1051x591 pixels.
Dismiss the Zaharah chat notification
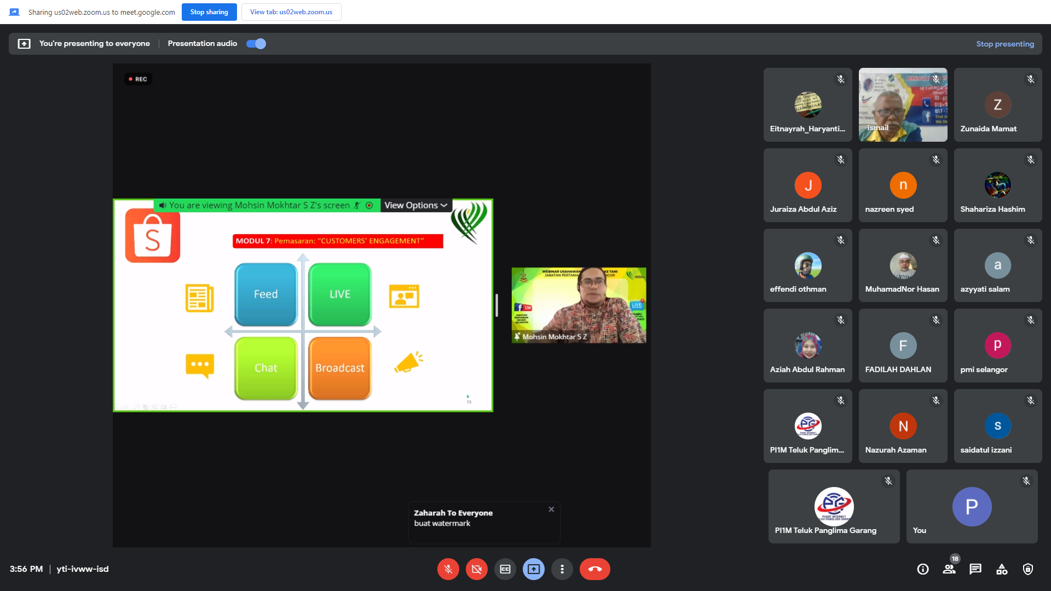pos(551,509)
